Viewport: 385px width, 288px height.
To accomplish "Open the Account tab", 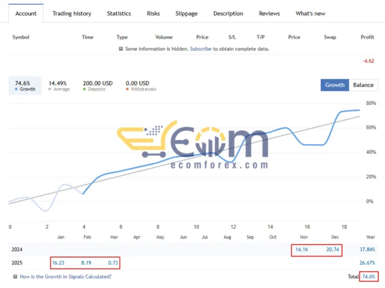I will click(26, 14).
